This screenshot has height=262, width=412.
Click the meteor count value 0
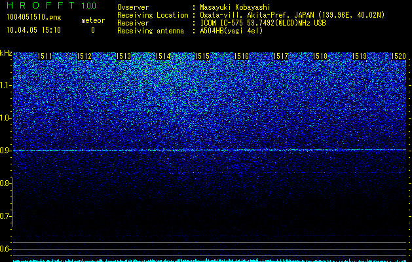(x=93, y=30)
